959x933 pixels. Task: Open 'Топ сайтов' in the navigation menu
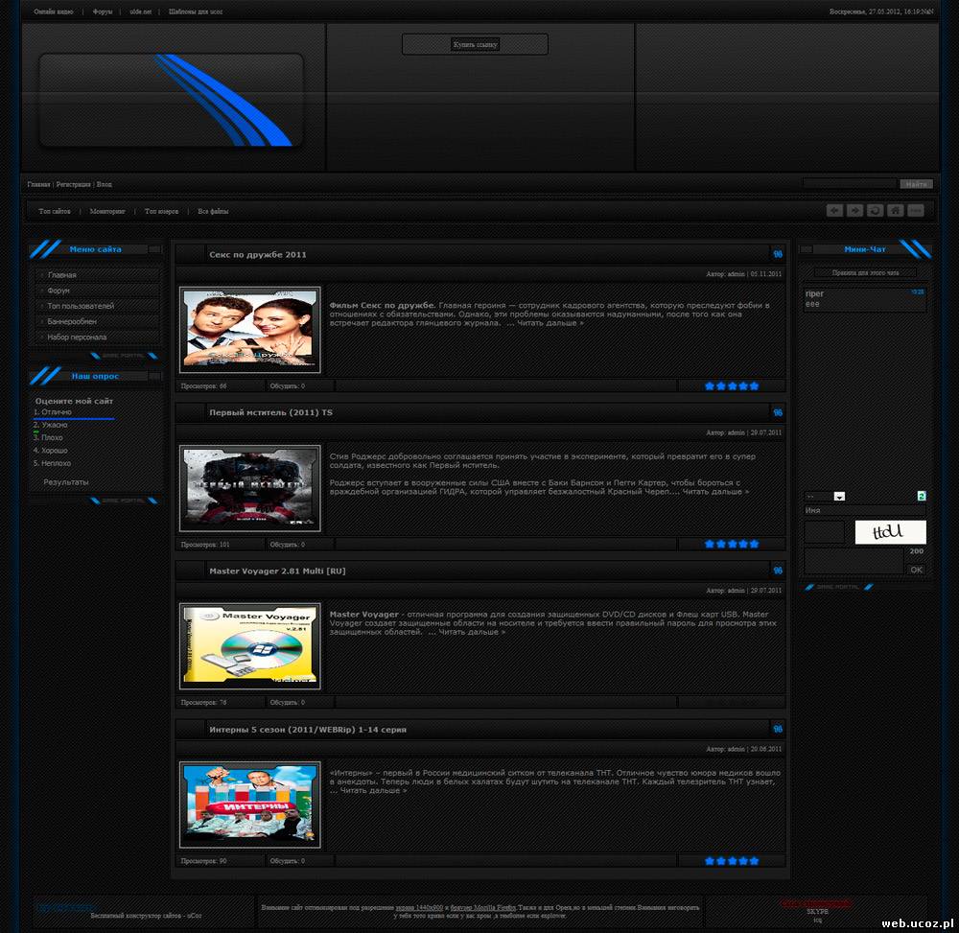[55, 211]
